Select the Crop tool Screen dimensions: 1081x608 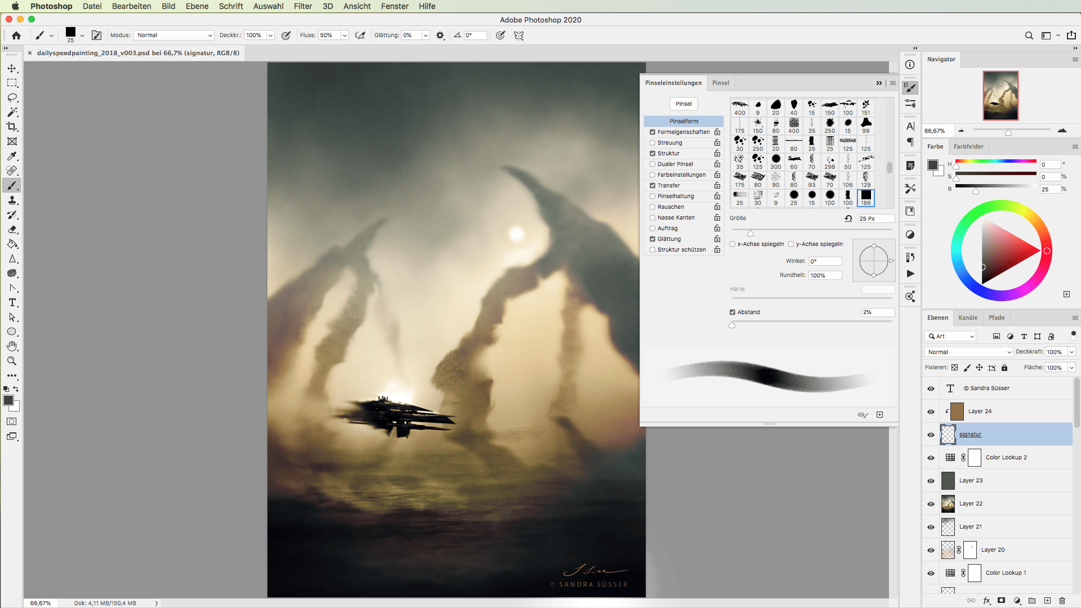(12, 127)
